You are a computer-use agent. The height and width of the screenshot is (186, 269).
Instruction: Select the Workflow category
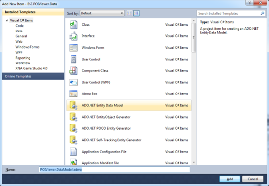[x=23, y=63]
